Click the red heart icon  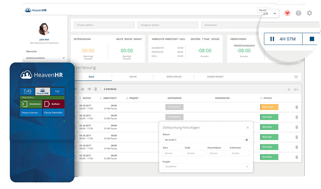(x=287, y=13)
